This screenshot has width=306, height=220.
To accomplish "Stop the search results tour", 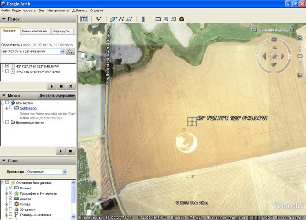I will (61, 86).
